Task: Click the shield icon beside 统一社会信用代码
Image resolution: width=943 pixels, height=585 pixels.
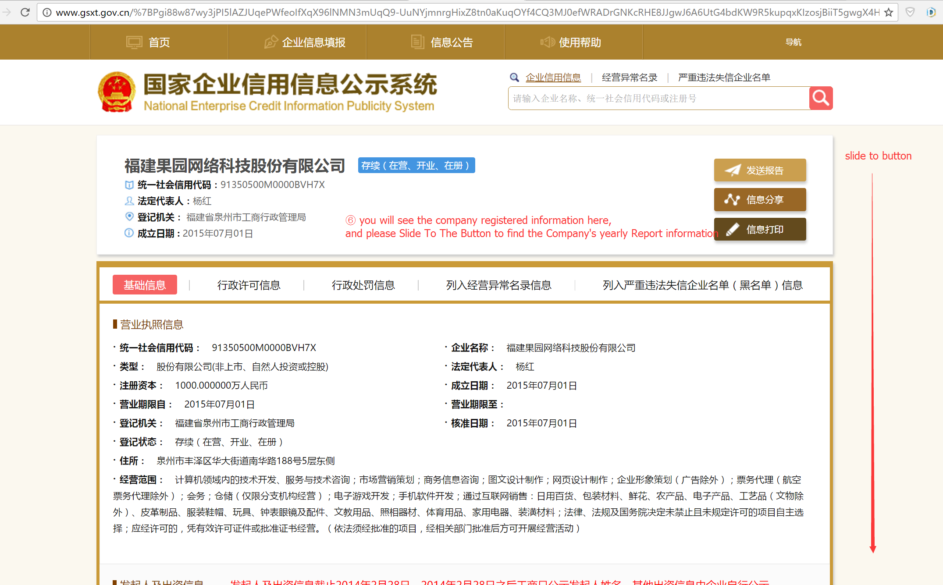Action: (x=129, y=185)
